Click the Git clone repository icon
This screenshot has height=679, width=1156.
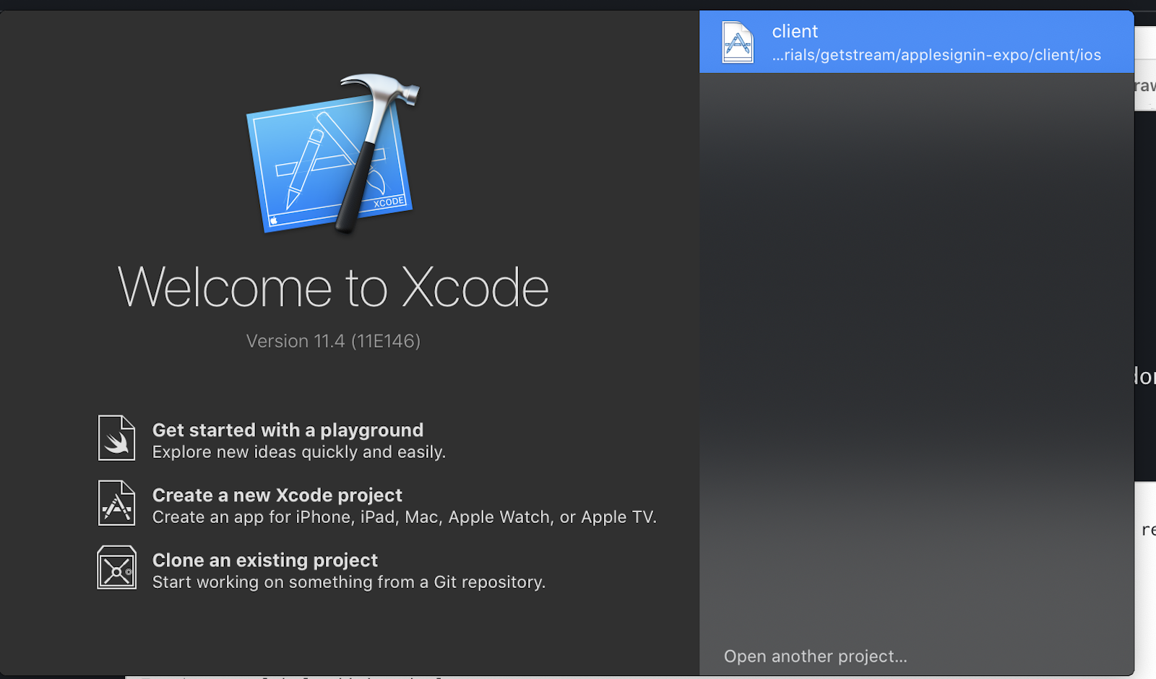(116, 568)
